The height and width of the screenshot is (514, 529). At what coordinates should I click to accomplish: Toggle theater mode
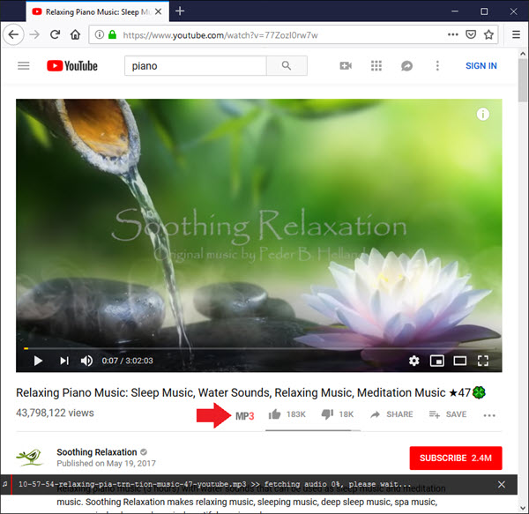[x=459, y=361]
